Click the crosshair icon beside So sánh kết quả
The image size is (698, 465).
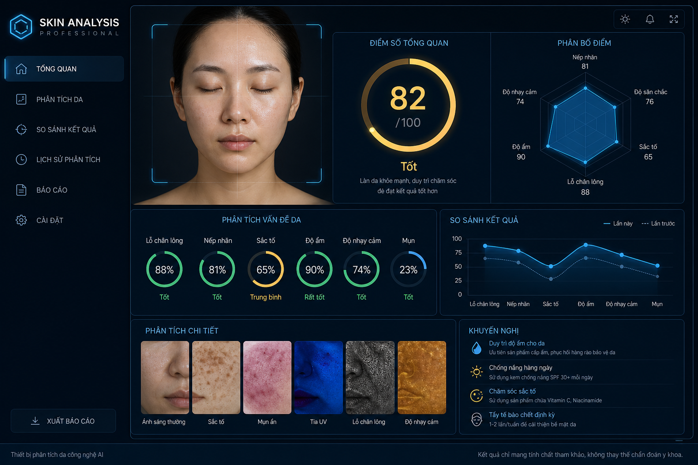tap(21, 129)
